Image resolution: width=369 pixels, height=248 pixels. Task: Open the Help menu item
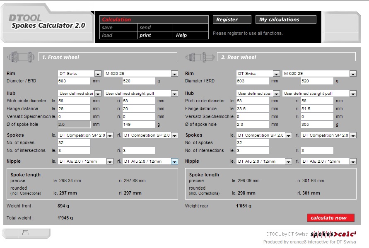(x=181, y=35)
